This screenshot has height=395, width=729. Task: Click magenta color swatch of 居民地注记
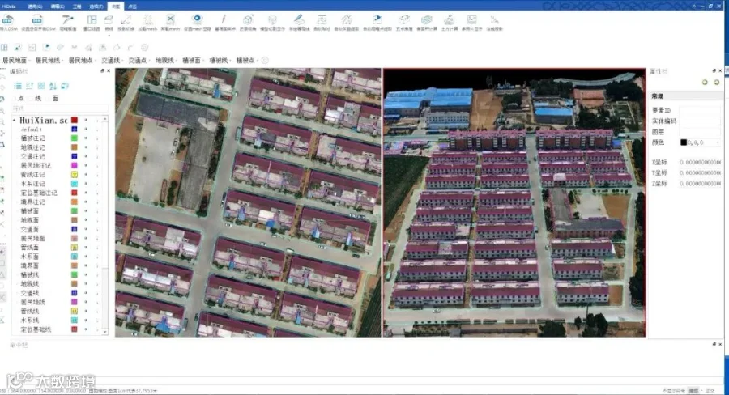click(x=74, y=165)
